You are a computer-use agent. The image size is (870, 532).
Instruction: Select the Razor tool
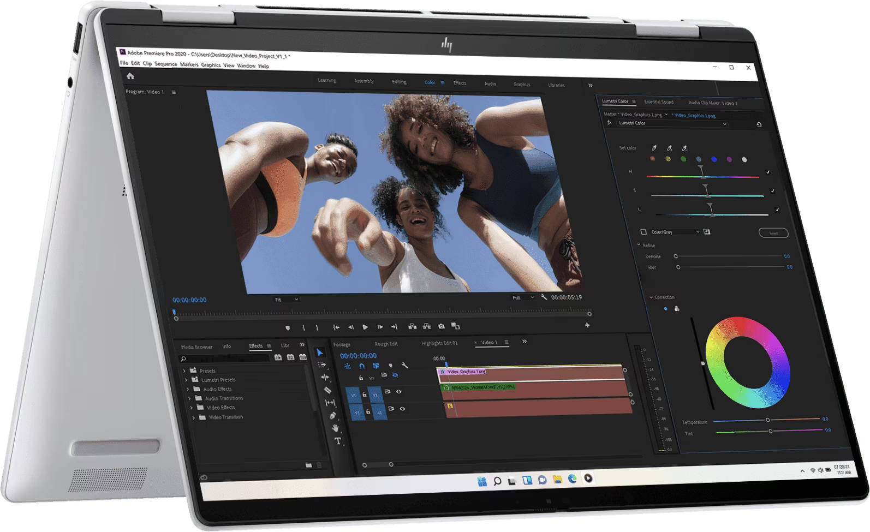coord(327,390)
